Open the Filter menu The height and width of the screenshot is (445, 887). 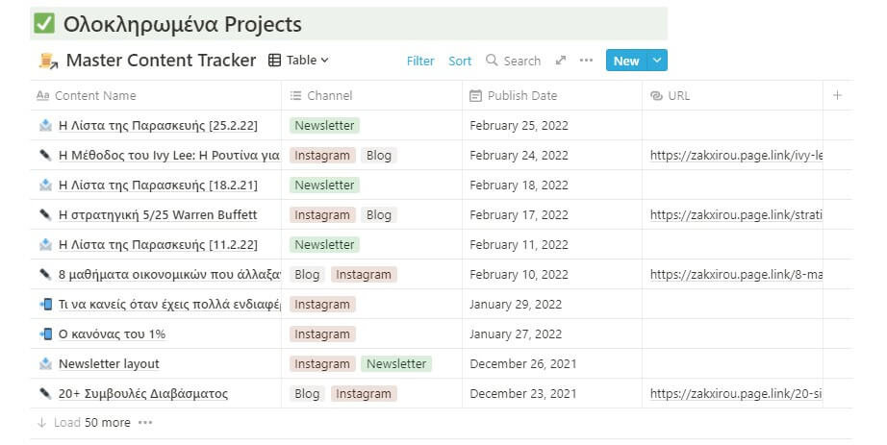(420, 61)
